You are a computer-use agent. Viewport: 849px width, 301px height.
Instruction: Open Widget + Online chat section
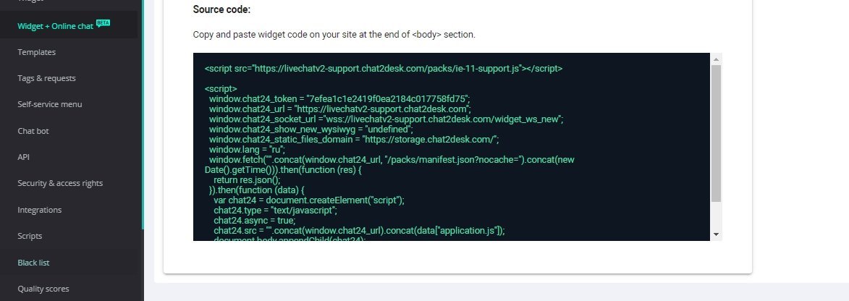coord(55,26)
